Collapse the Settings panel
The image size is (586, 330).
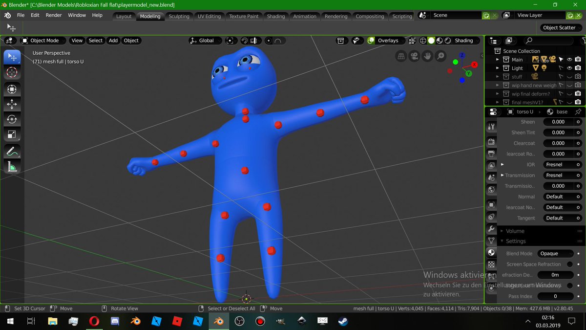(x=515, y=241)
